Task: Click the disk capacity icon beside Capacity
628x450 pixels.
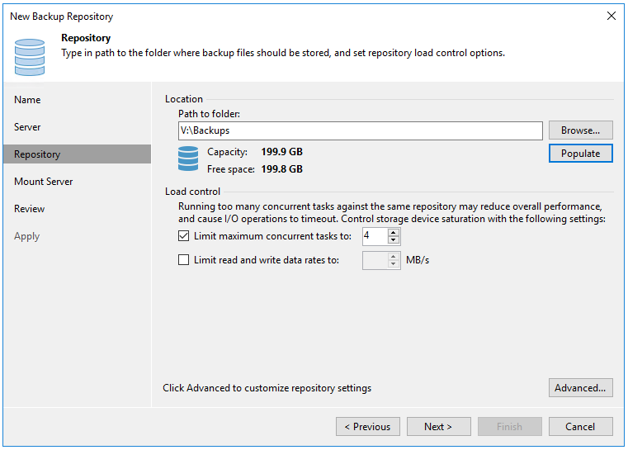Action: tap(188, 160)
